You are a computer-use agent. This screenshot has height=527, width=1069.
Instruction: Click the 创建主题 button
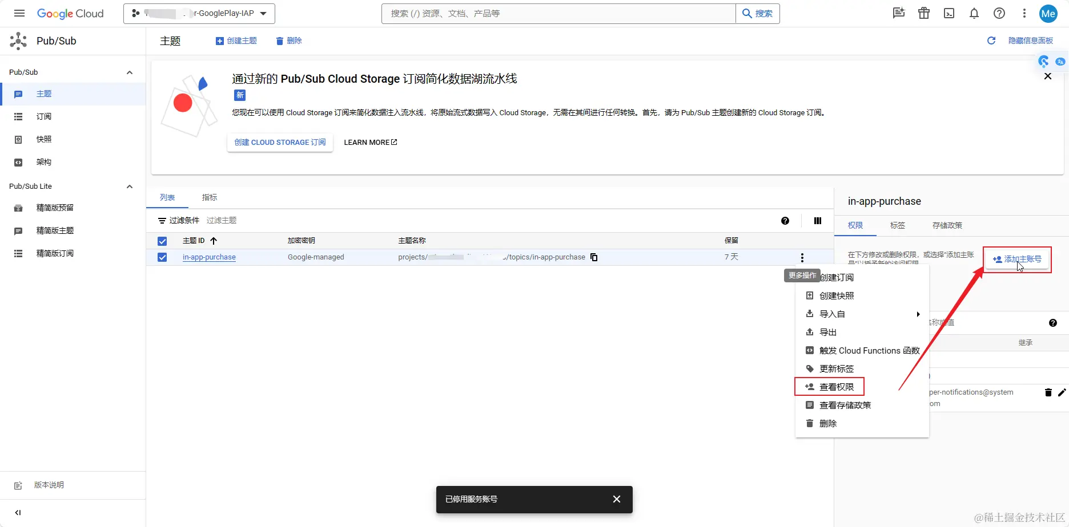click(x=236, y=40)
